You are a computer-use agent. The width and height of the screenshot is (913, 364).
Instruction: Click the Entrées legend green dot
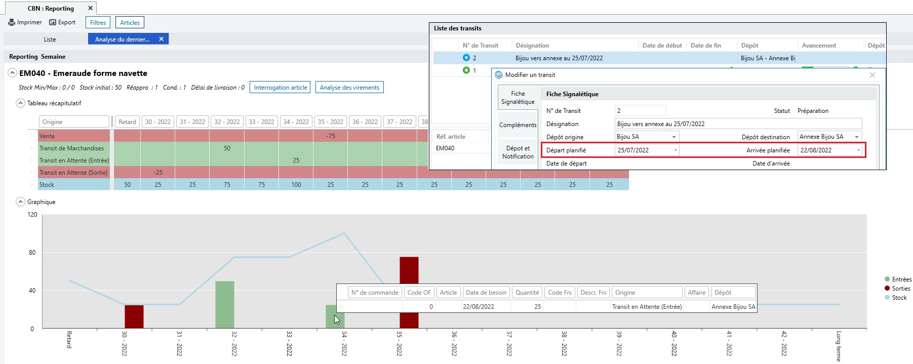pyautogui.click(x=887, y=279)
